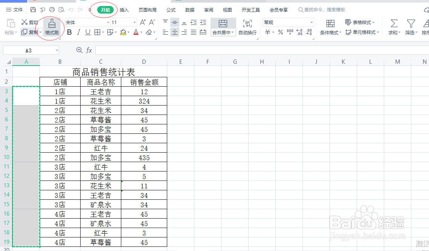Open the number format dropdown (常规)
Screen dimensions: 429x251
click(x=311, y=23)
